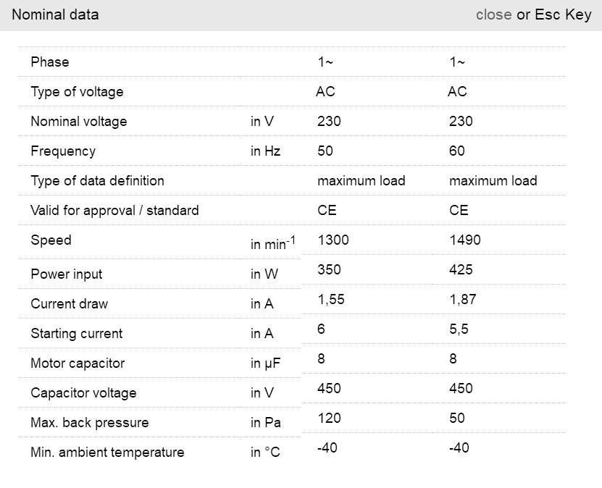
Task: Click the Min. ambient temperature label
Action: pos(107,453)
